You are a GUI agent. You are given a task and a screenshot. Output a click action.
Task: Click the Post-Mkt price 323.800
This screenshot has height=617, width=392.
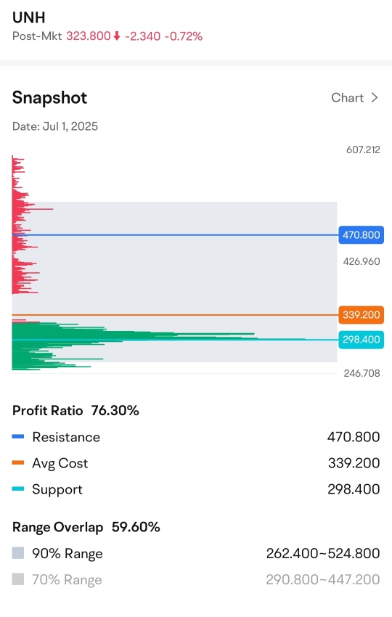88,36
